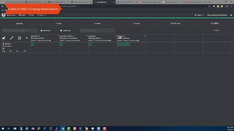Screen dimensions: 234x131
Task: Open Internet Explorer from the taskbar
Action: point(27,128)
